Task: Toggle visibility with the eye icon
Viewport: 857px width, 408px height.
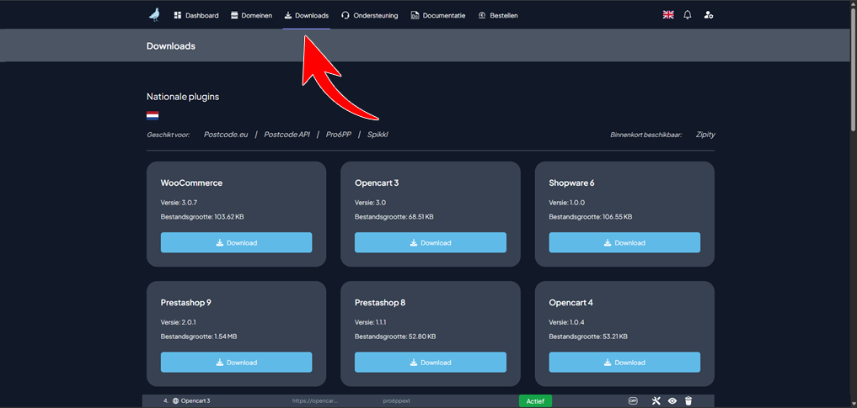Action: click(672, 401)
